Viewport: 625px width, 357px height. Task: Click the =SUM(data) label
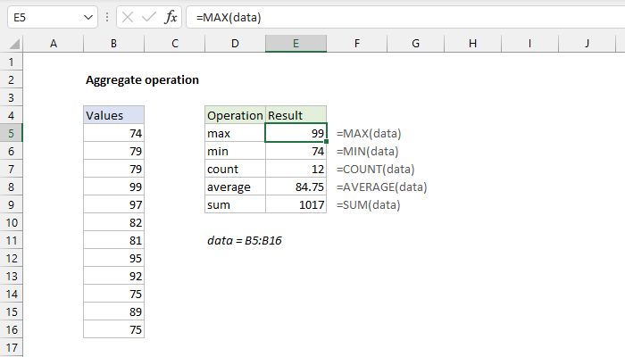[x=368, y=204]
